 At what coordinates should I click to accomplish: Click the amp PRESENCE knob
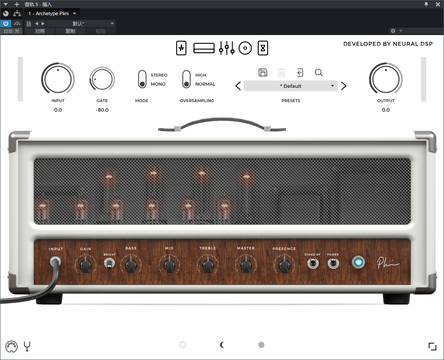pyautogui.click(x=284, y=264)
